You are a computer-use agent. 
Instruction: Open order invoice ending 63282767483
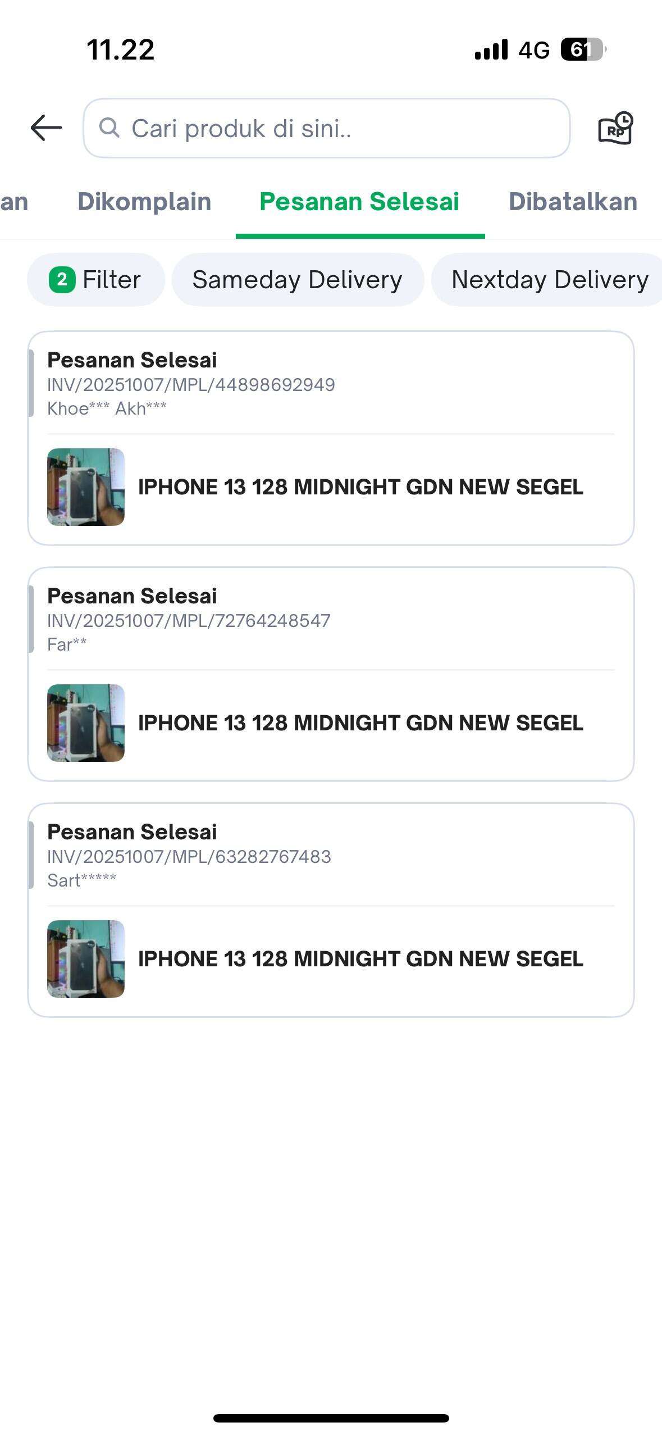pyautogui.click(x=189, y=857)
